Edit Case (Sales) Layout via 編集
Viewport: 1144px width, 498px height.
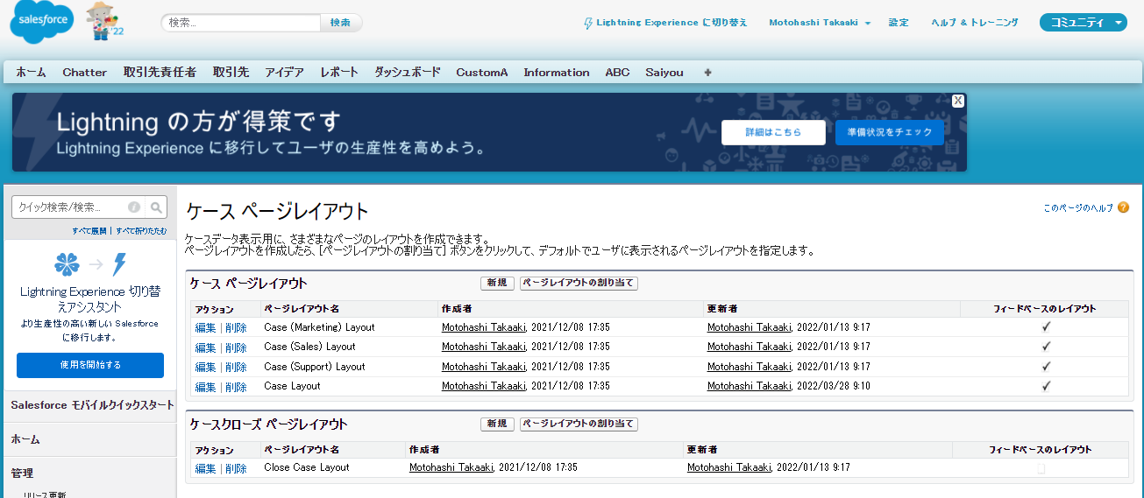click(205, 347)
